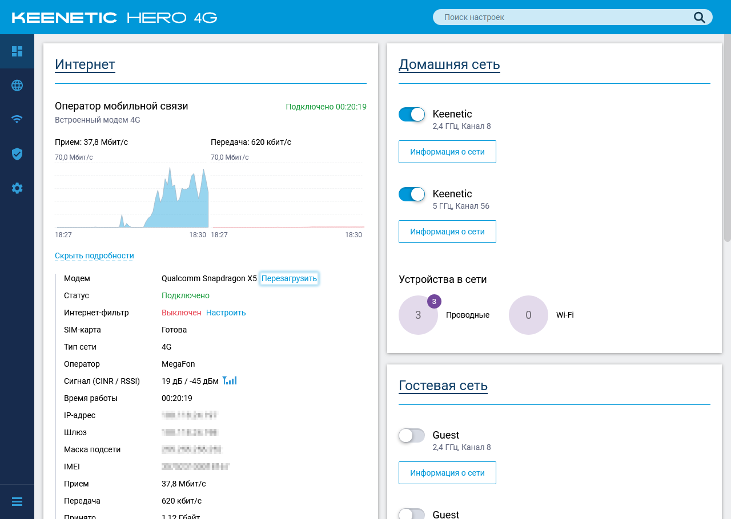Click 'Настроить' next to Интернет-фильтр

[226, 313]
